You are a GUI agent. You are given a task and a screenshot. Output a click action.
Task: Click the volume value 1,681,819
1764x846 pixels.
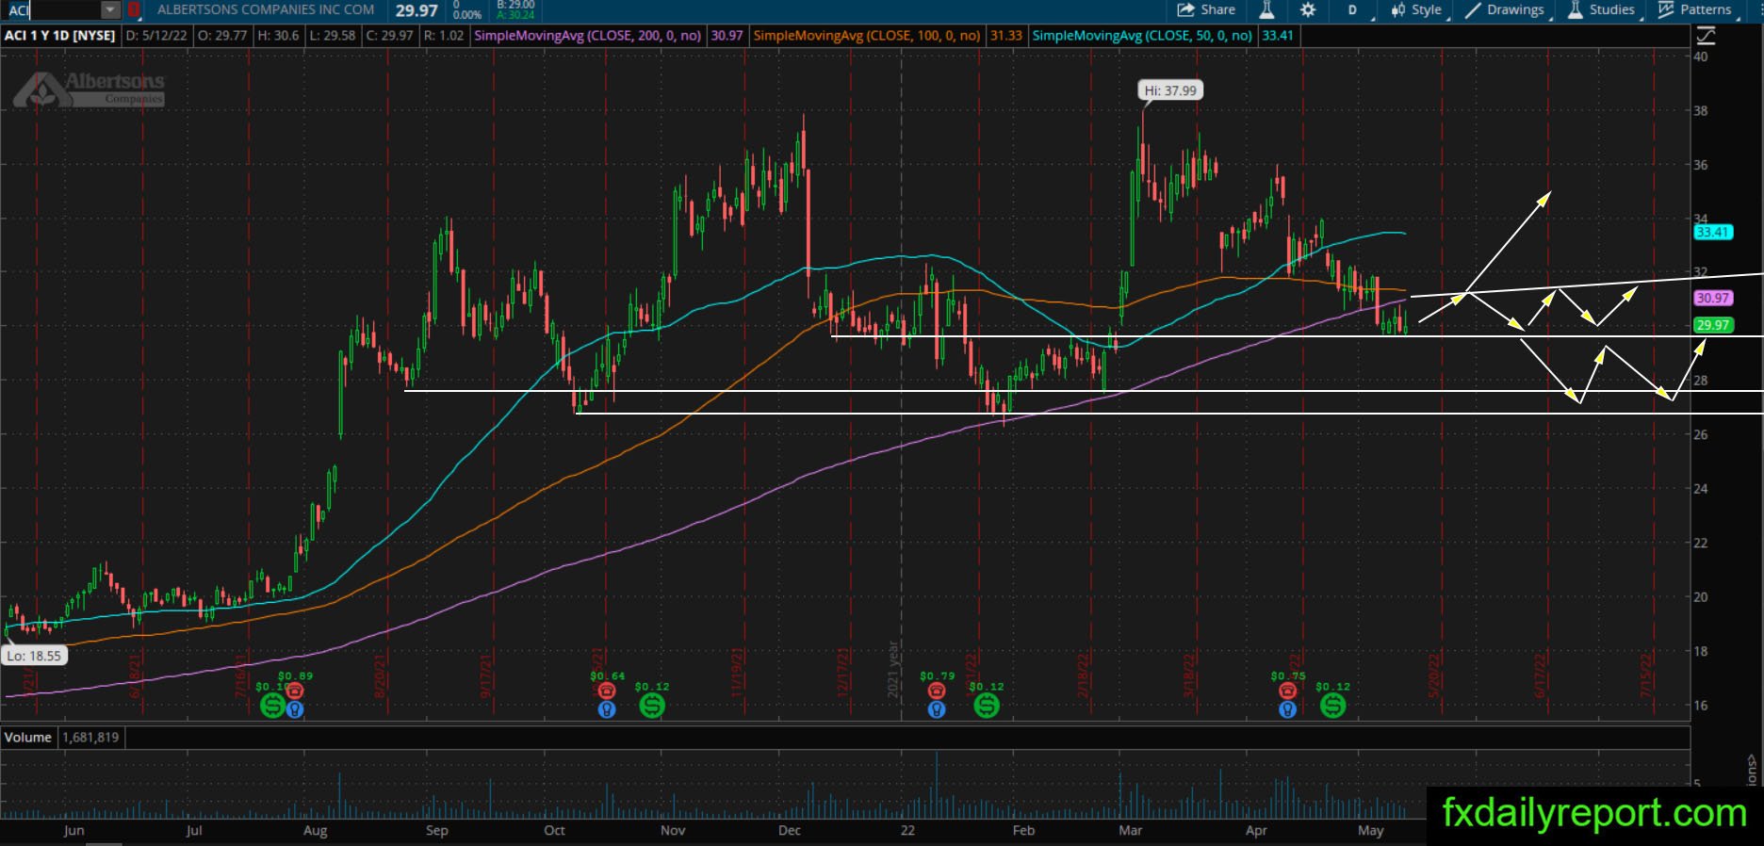point(90,738)
